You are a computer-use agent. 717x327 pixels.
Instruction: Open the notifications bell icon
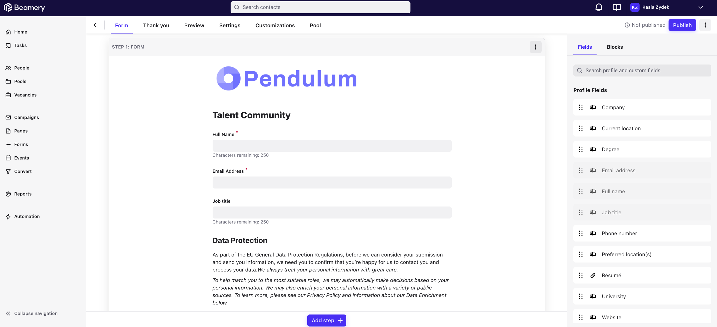pyautogui.click(x=598, y=7)
